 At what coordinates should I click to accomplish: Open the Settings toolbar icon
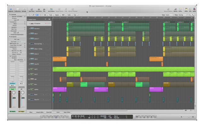(24, 10)
